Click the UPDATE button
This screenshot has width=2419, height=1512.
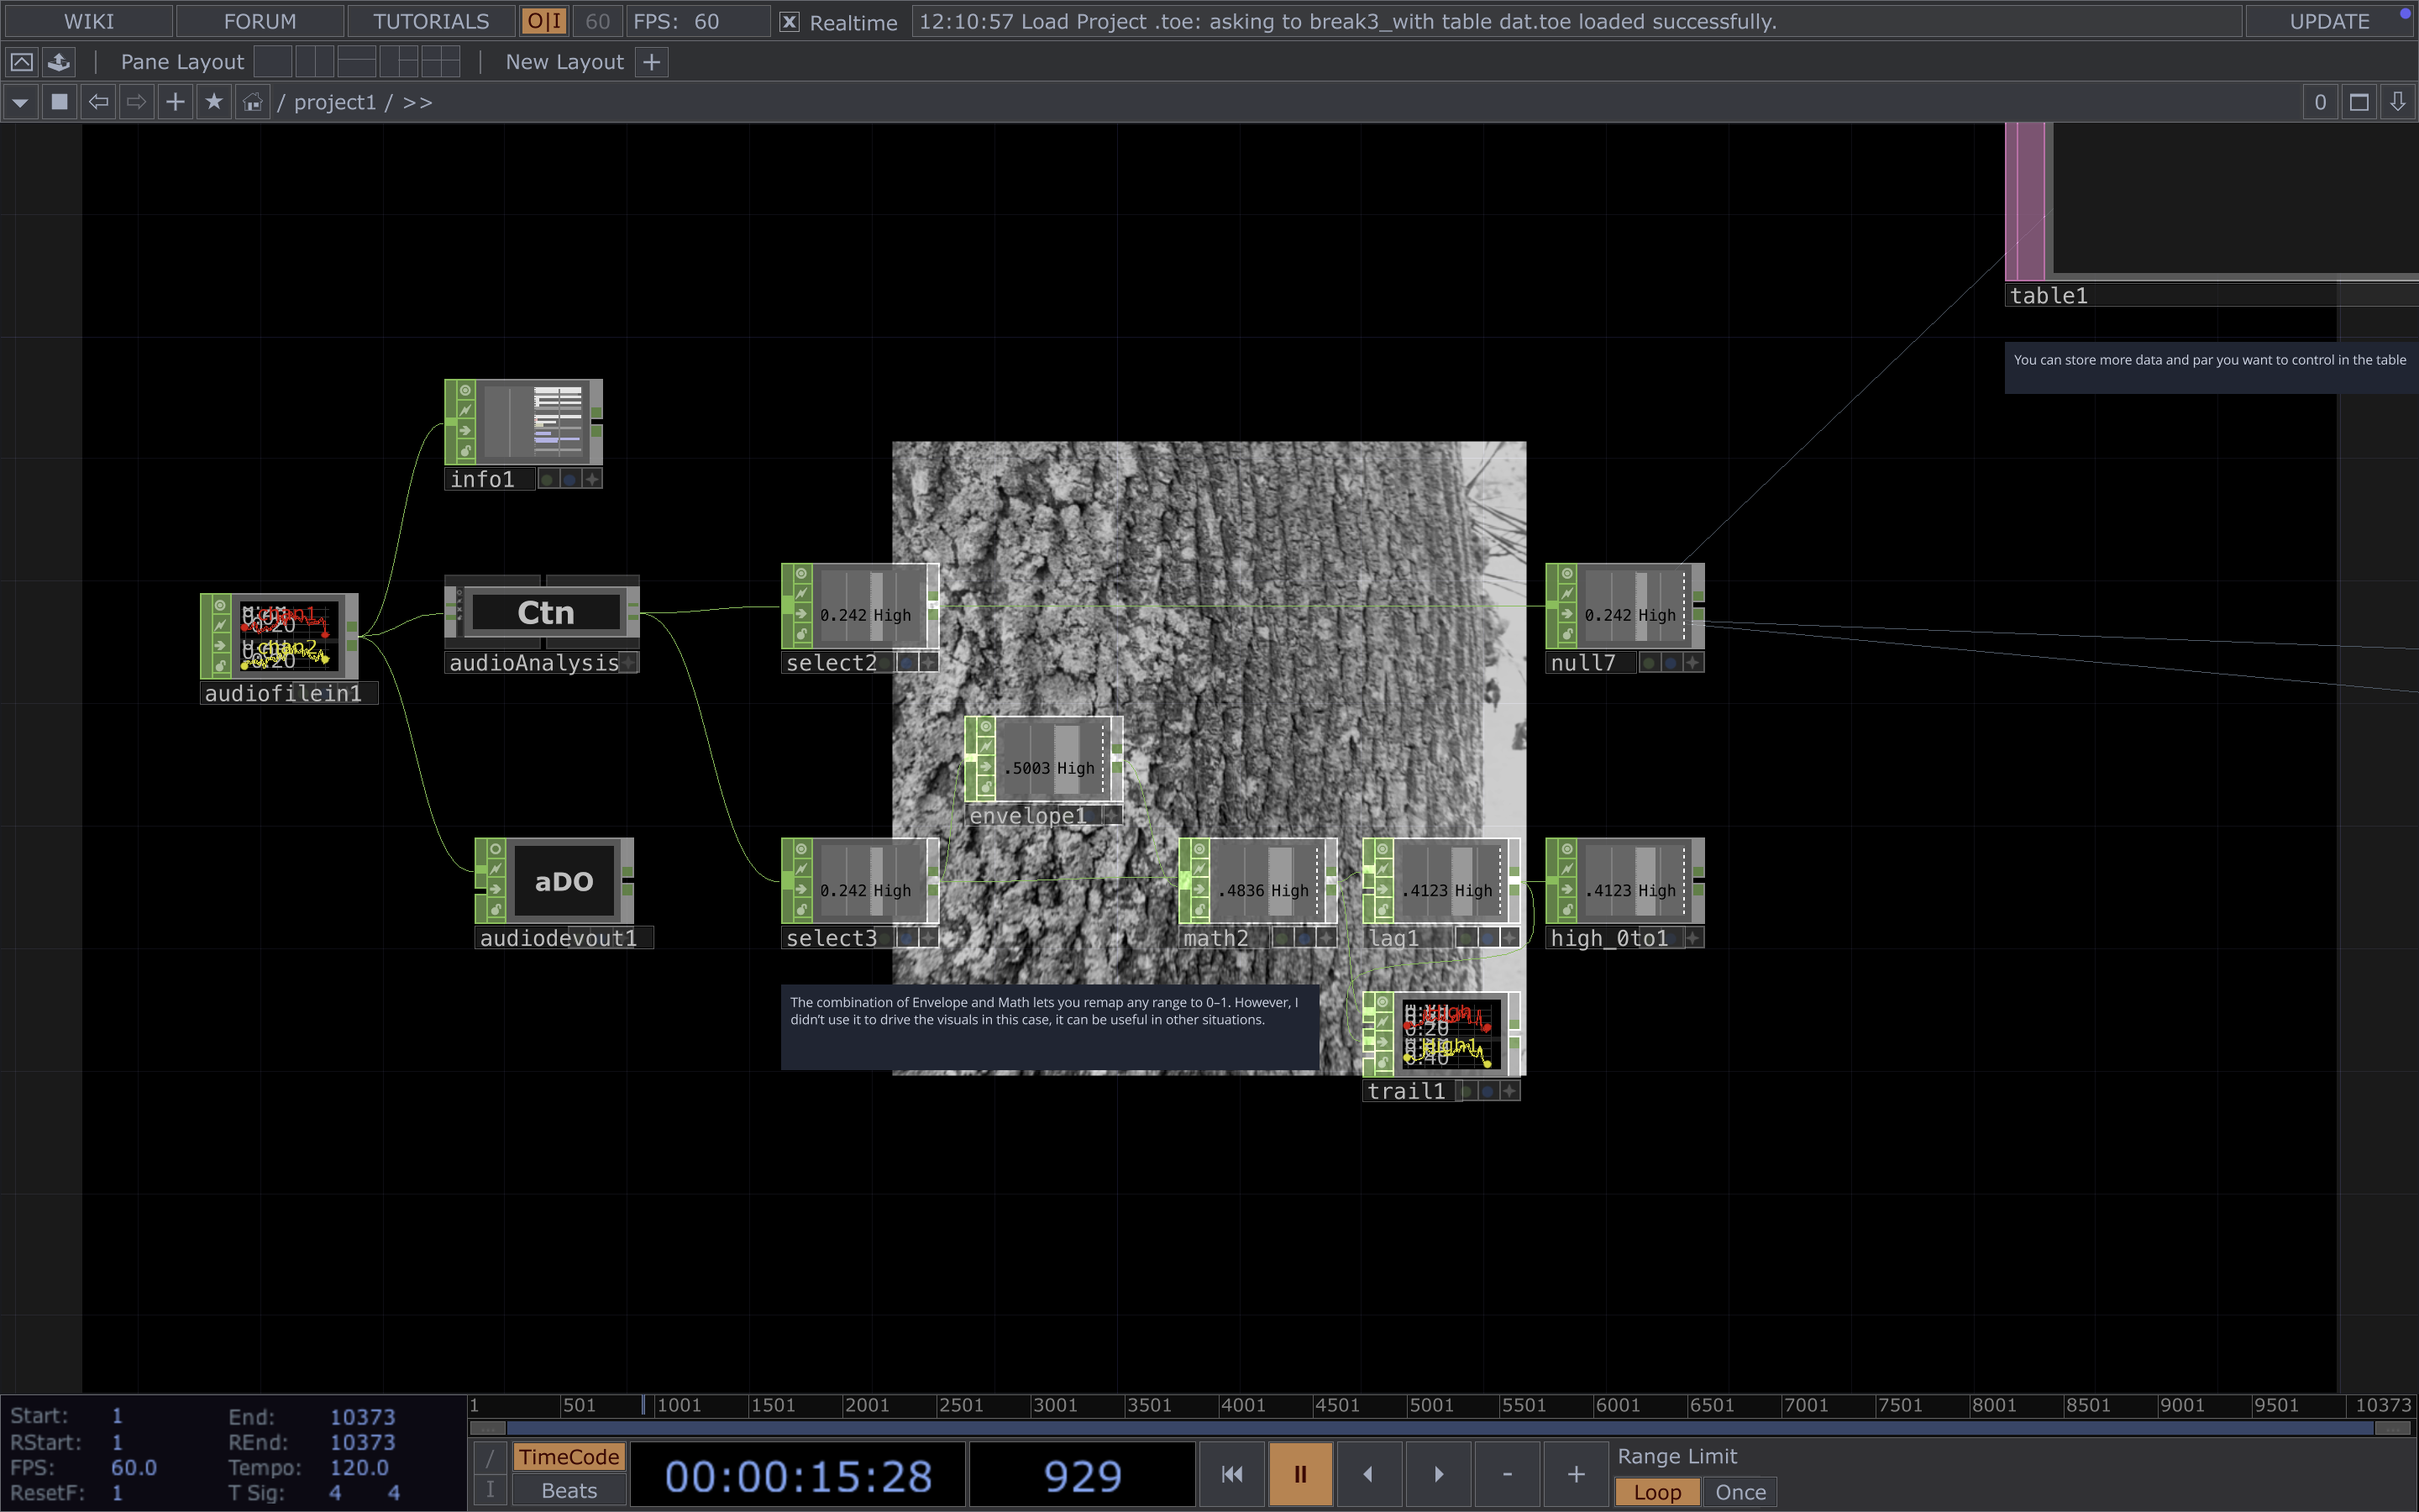tap(2329, 22)
